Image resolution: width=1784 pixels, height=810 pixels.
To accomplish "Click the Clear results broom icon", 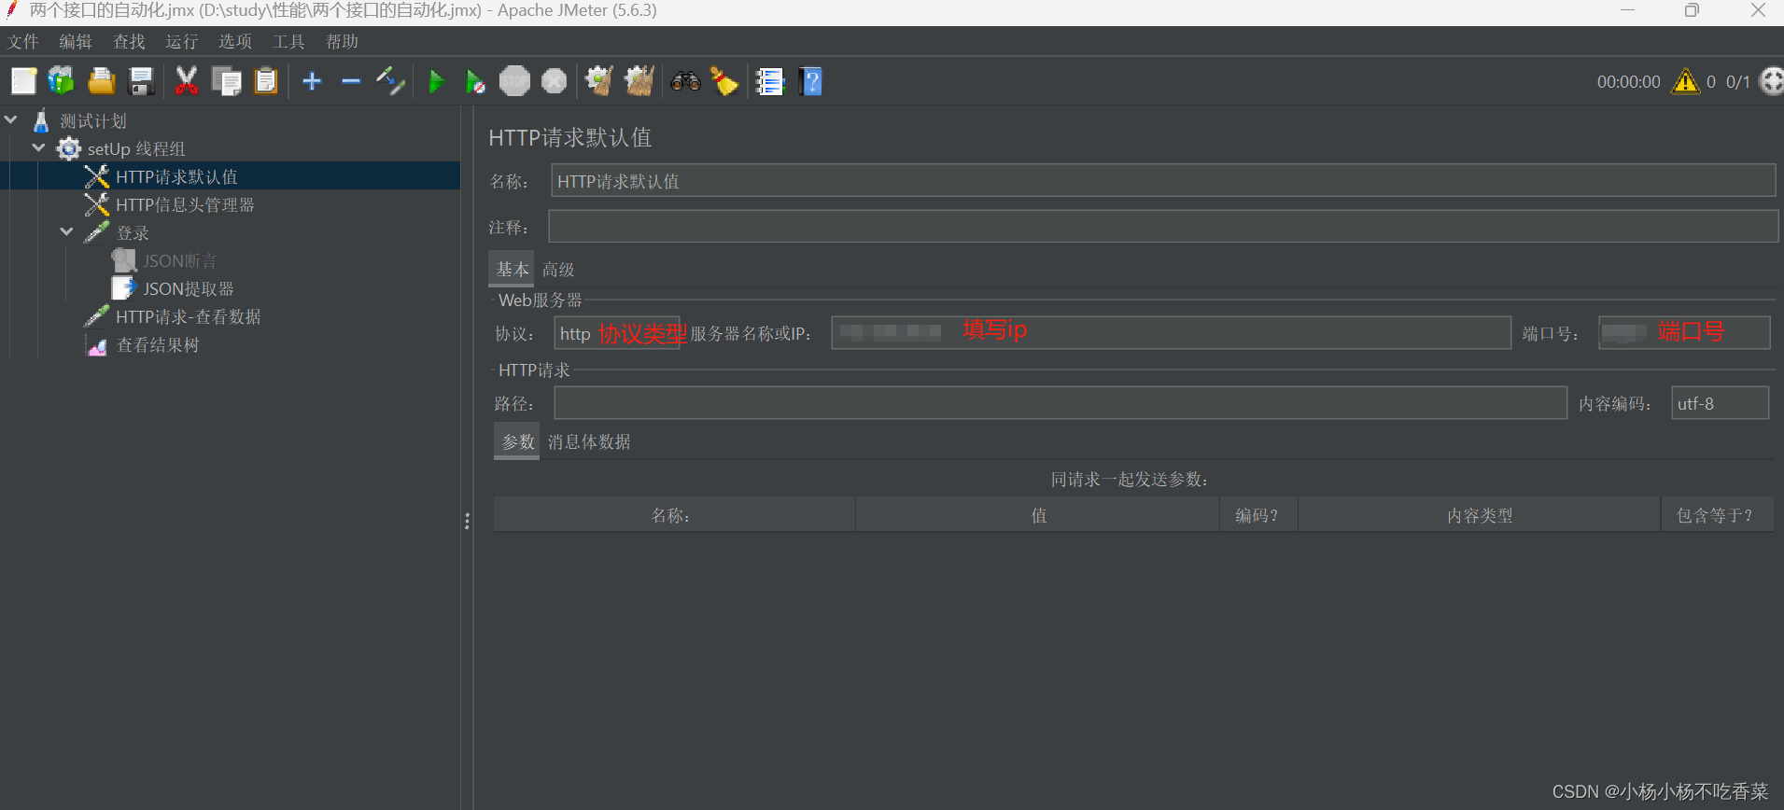I will (599, 81).
